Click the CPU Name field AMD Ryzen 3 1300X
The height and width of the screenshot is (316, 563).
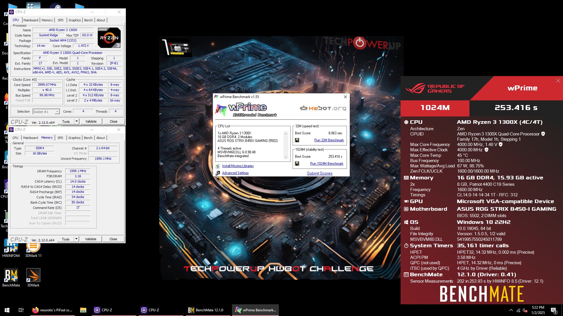tap(63, 30)
